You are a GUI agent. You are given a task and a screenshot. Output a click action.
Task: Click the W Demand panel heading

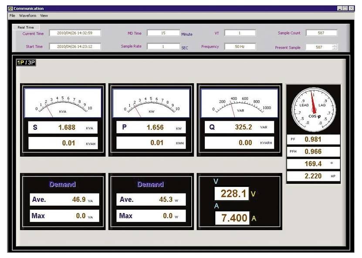click(x=151, y=184)
